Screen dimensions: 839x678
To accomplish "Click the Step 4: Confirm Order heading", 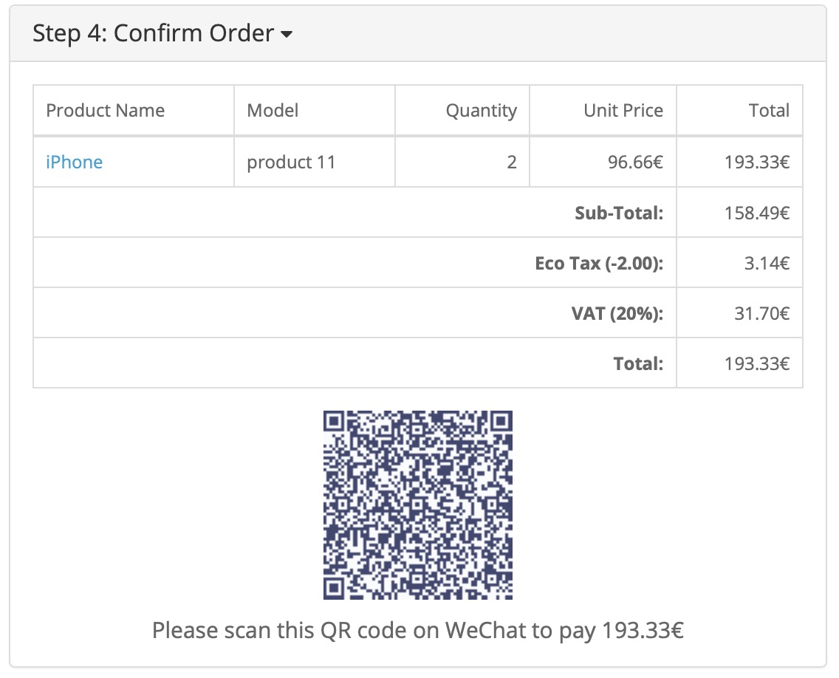I will [x=154, y=33].
